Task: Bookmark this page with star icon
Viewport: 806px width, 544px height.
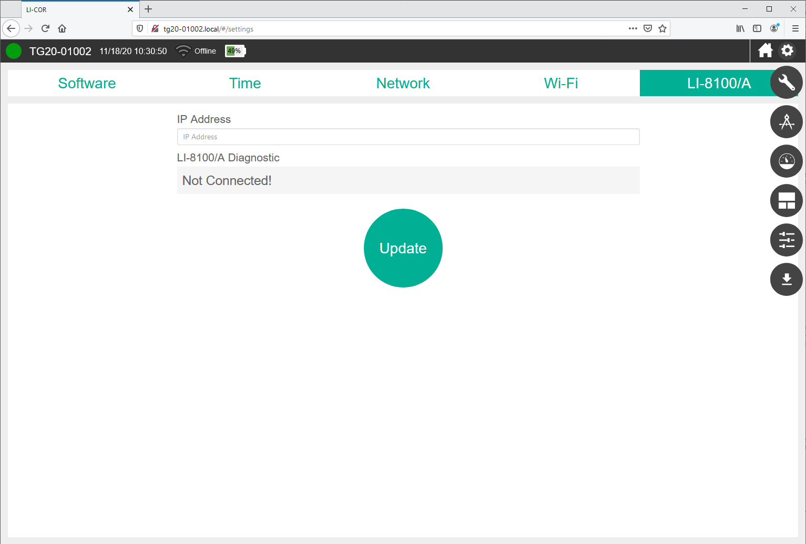Action: tap(662, 28)
